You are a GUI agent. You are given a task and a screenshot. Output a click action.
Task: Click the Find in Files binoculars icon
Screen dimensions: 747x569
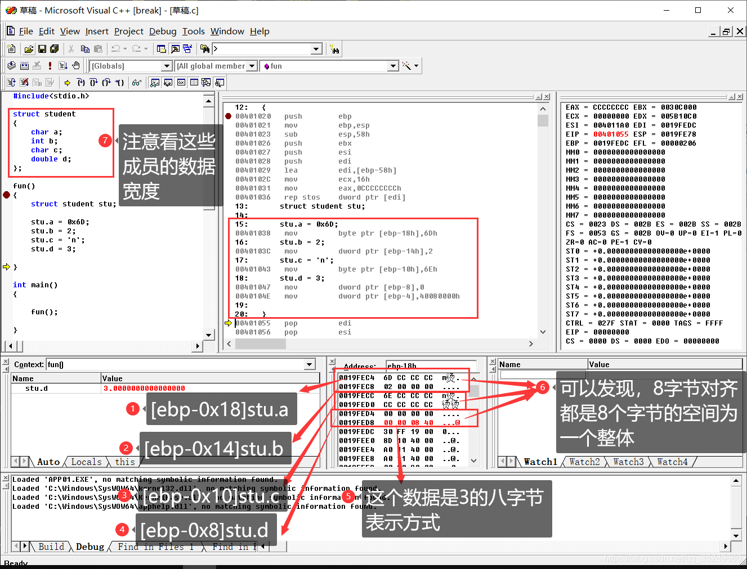[x=204, y=49]
